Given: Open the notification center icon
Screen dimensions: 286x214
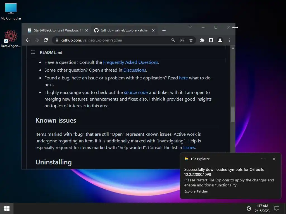Looking at the screenshot, I should pyautogui.click(x=277, y=208).
